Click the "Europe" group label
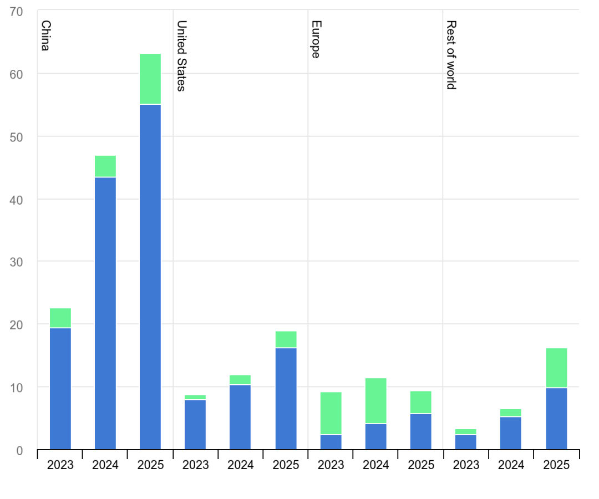The image size is (599, 499). 316,39
